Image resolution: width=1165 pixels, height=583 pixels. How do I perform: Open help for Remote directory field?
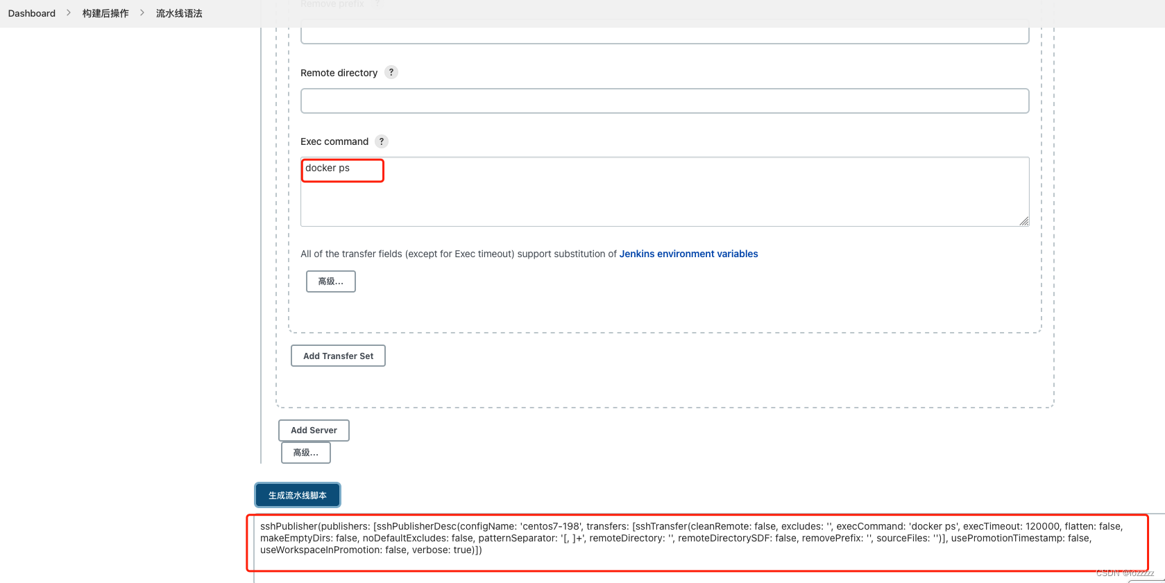click(391, 72)
